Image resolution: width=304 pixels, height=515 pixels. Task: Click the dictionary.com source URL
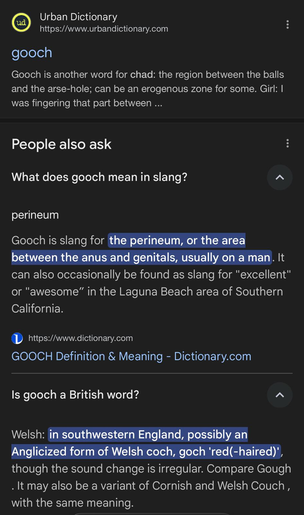click(x=80, y=338)
